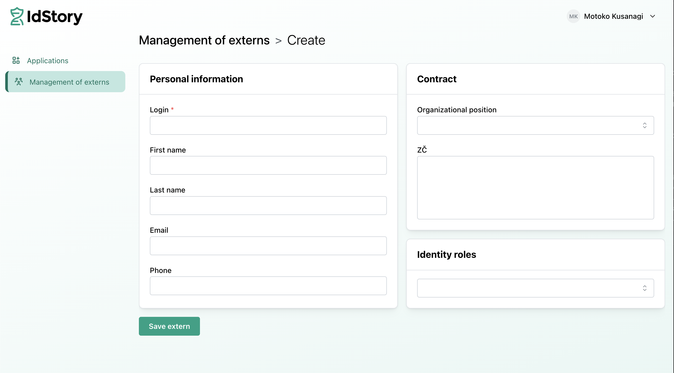Viewport: 674px width, 373px height.
Task: Expand the Motoko Kusanagi user menu chevron
Action: tap(653, 16)
